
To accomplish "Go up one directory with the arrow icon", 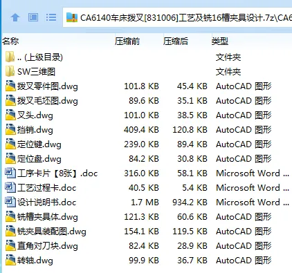I will pos(15,17).
